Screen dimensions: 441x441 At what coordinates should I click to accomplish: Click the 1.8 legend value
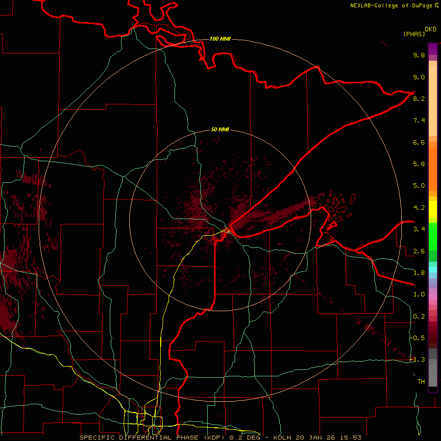point(419,273)
